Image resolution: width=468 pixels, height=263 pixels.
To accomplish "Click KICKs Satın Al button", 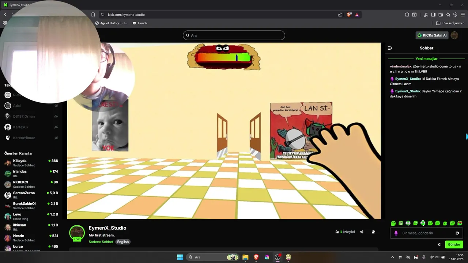I will pyautogui.click(x=432, y=35).
